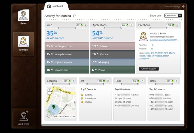Viewport: 194px width, 133px height.
Task: Click the 0745 number with 7 calls
Action: pyautogui.click(x=160, y=95)
